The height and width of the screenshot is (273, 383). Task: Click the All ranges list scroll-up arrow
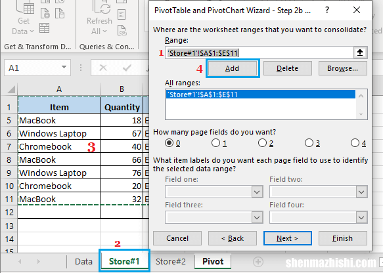361,96
